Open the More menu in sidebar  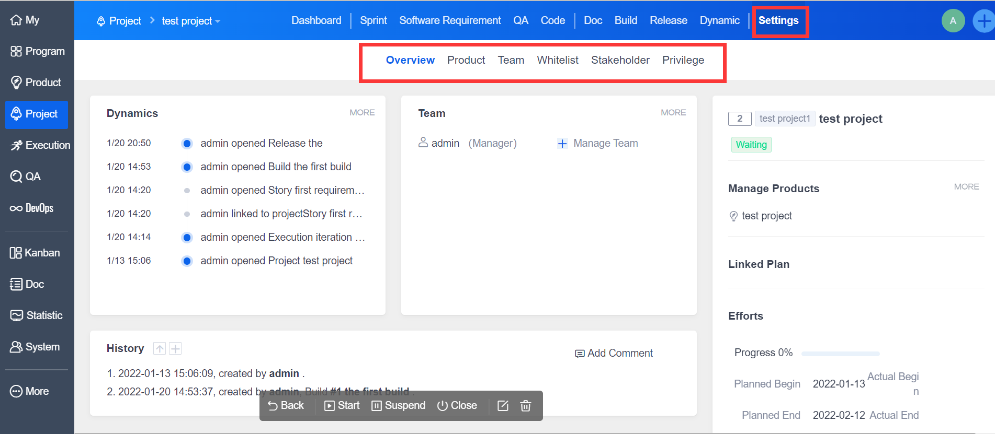pyautogui.click(x=30, y=391)
